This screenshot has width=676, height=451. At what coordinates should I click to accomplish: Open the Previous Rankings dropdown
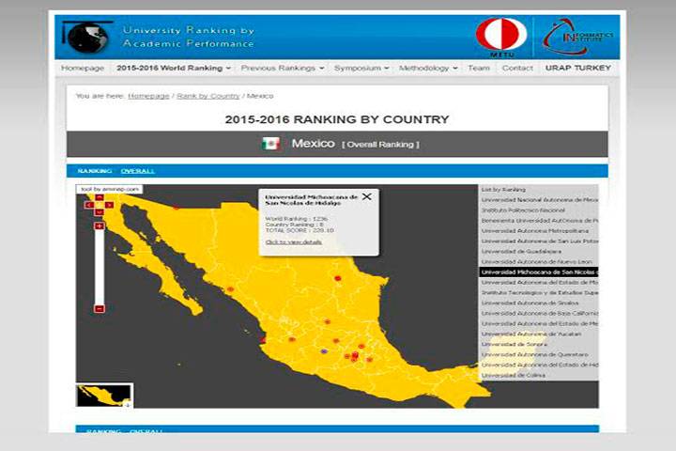pos(282,69)
